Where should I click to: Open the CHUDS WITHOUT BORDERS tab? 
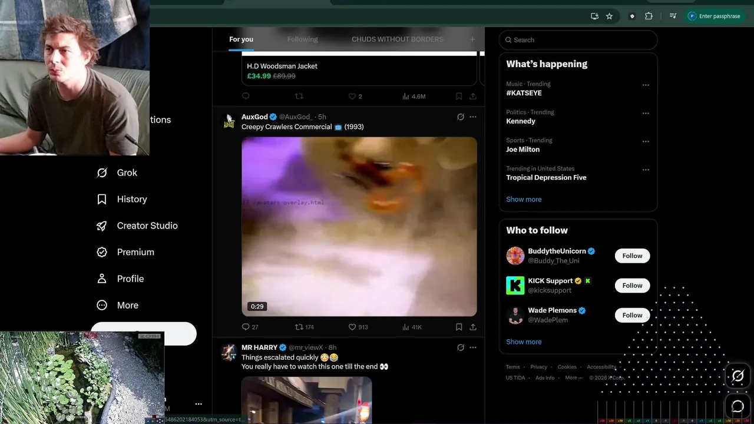pyautogui.click(x=397, y=39)
